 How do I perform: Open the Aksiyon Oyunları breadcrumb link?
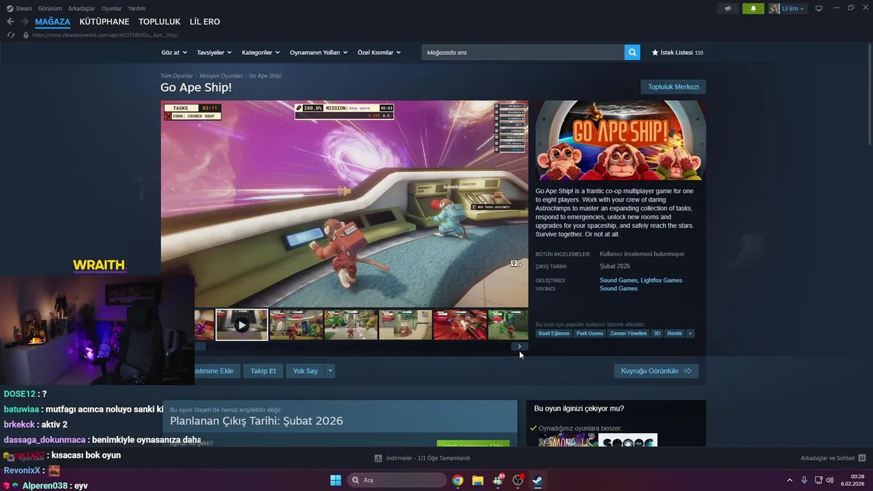pyautogui.click(x=221, y=76)
